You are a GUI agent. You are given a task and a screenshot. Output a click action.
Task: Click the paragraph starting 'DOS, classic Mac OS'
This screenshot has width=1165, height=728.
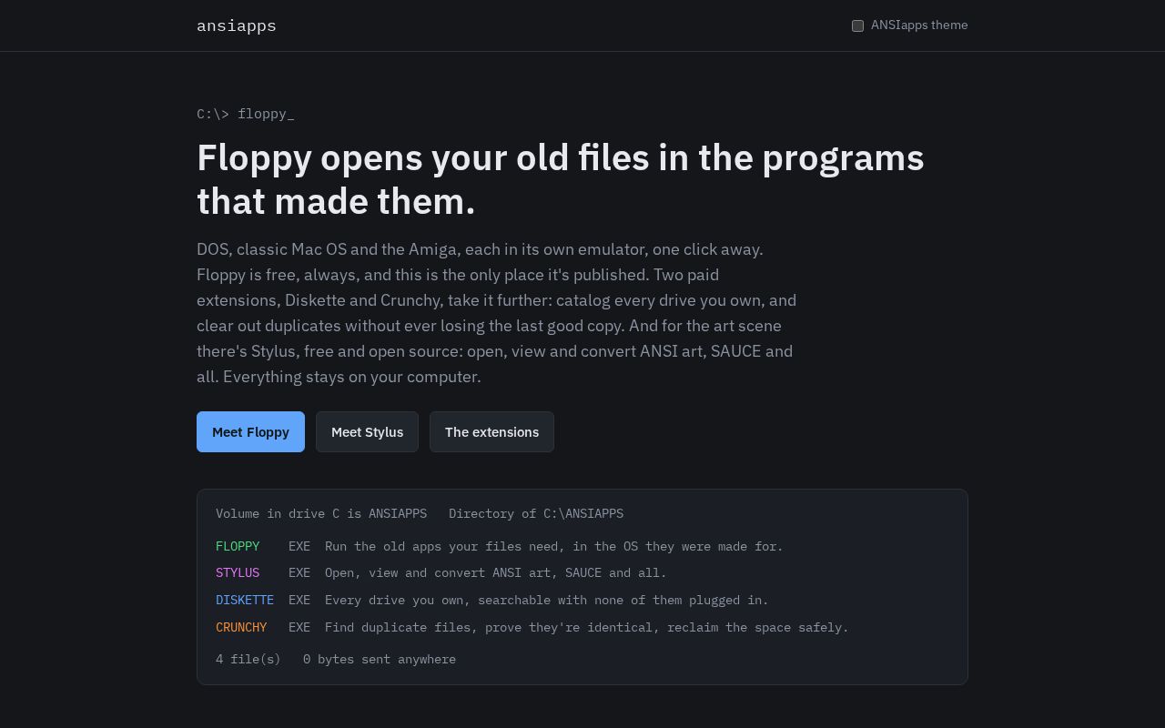coord(497,313)
